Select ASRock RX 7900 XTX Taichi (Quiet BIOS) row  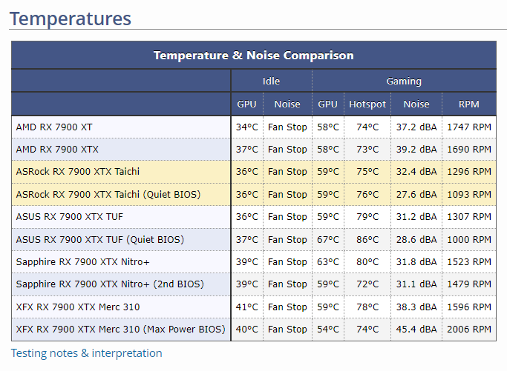coord(108,194)
